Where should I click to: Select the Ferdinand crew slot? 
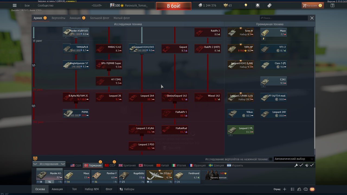[x=187, y=177]
